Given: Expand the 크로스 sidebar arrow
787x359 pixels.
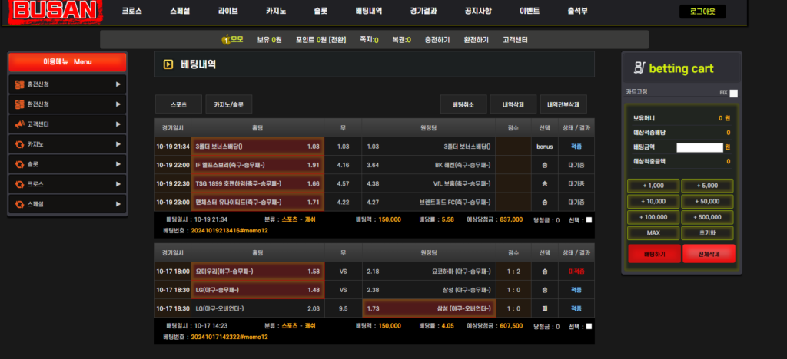Looking at the screenshot, I should click(118, 184).
